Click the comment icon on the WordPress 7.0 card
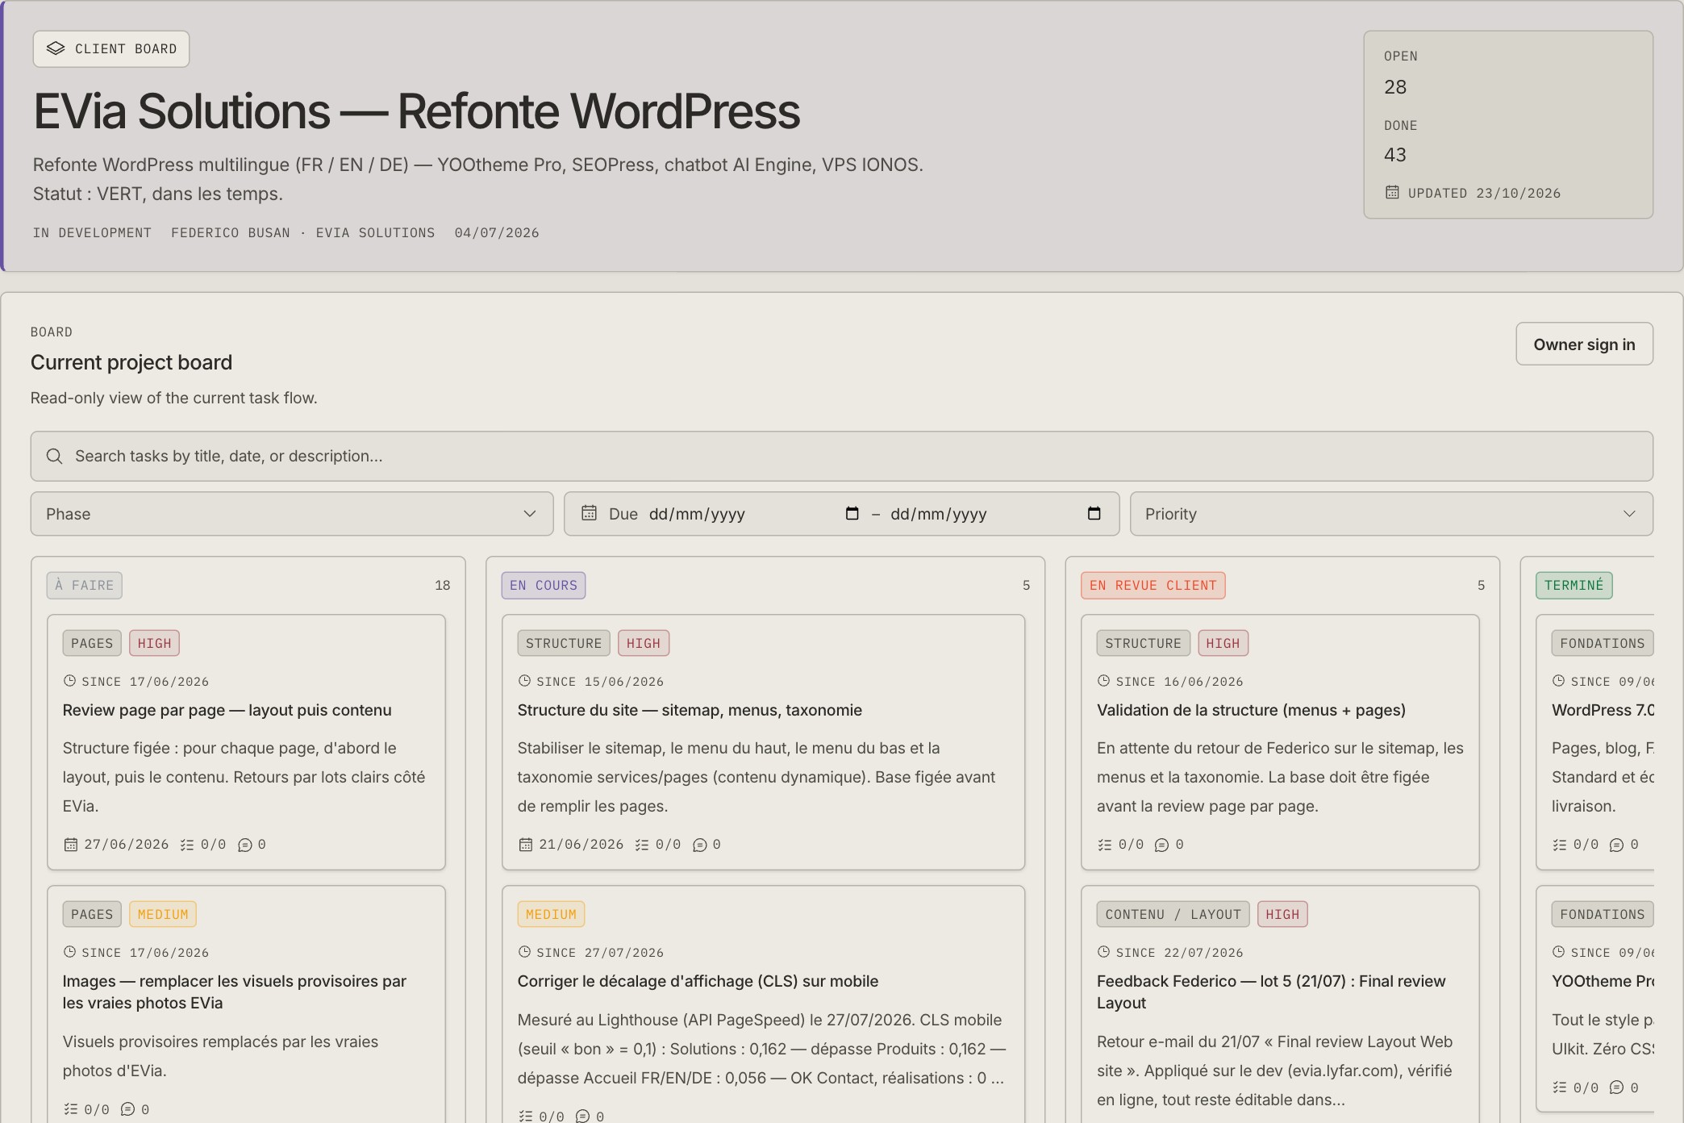Screen dimensions: 1684x1123 pos(1617,845)
